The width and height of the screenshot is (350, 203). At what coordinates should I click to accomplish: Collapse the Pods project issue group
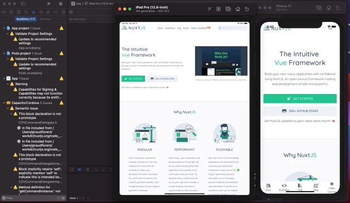(x=4, y=53)
